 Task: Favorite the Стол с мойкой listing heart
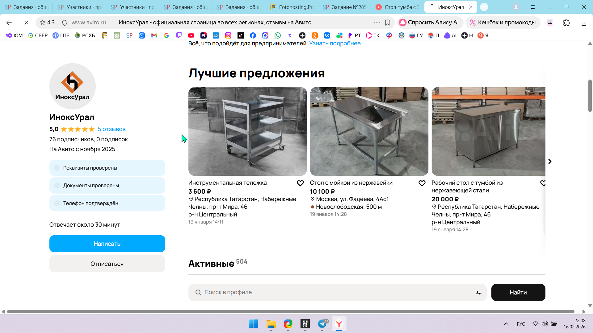pyautogui.click(x=422, y=183)
